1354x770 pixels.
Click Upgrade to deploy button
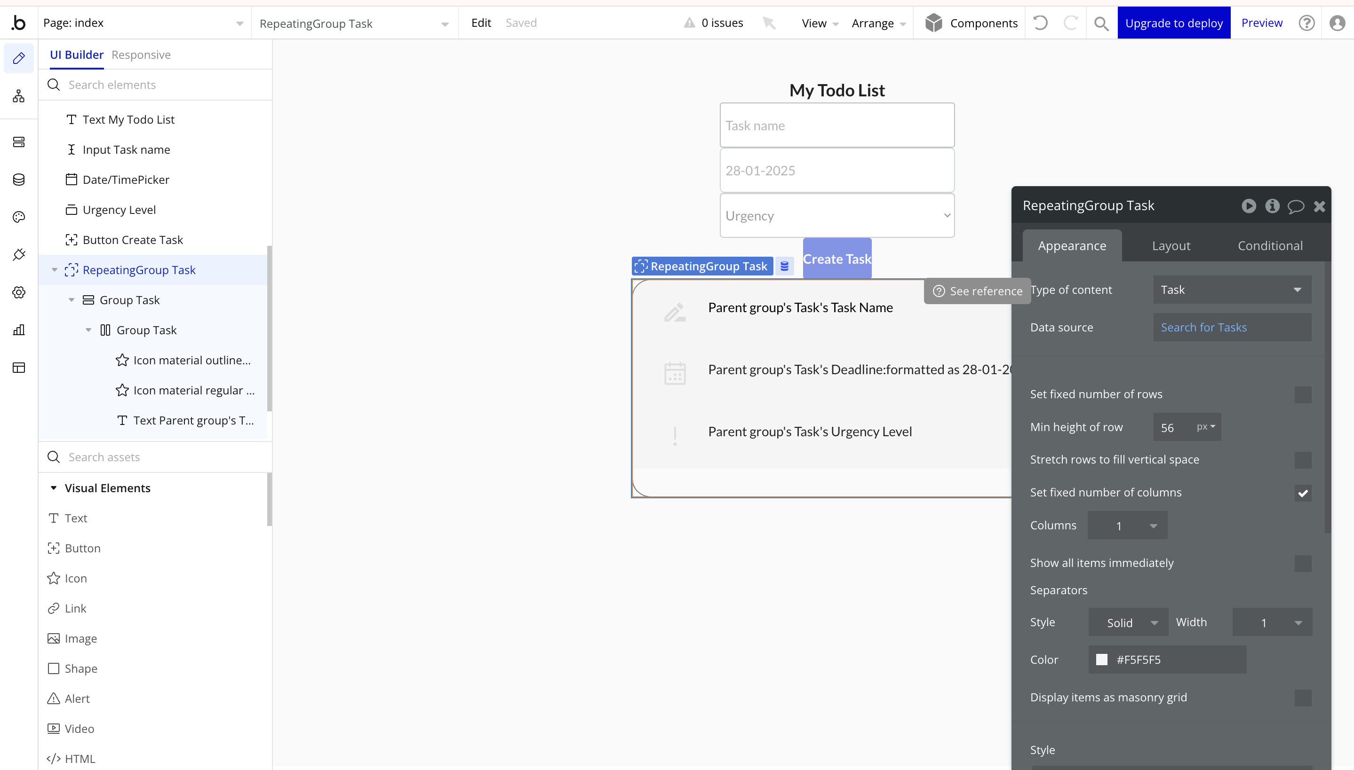pyautogui.click(x=1173, y=24)
